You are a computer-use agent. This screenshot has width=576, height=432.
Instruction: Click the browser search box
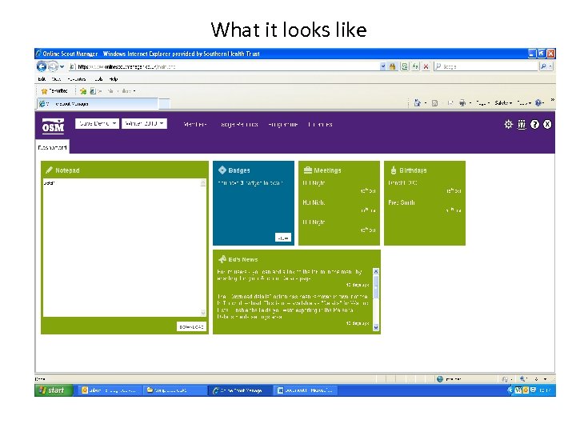tap(486, 66)
